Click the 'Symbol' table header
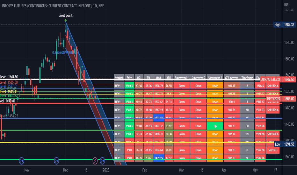The height and width of the screenshot is (175, 297). [x=119, y=78]
